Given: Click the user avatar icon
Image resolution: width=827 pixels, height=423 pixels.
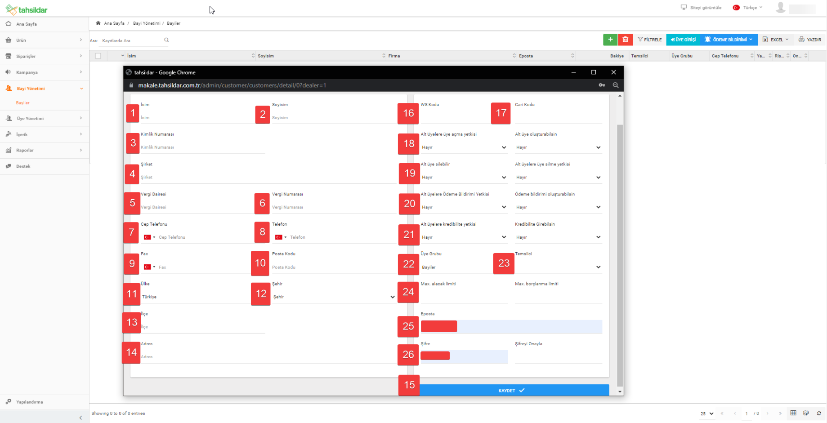Looking at the screenshot, I should [x=781, y=8].
